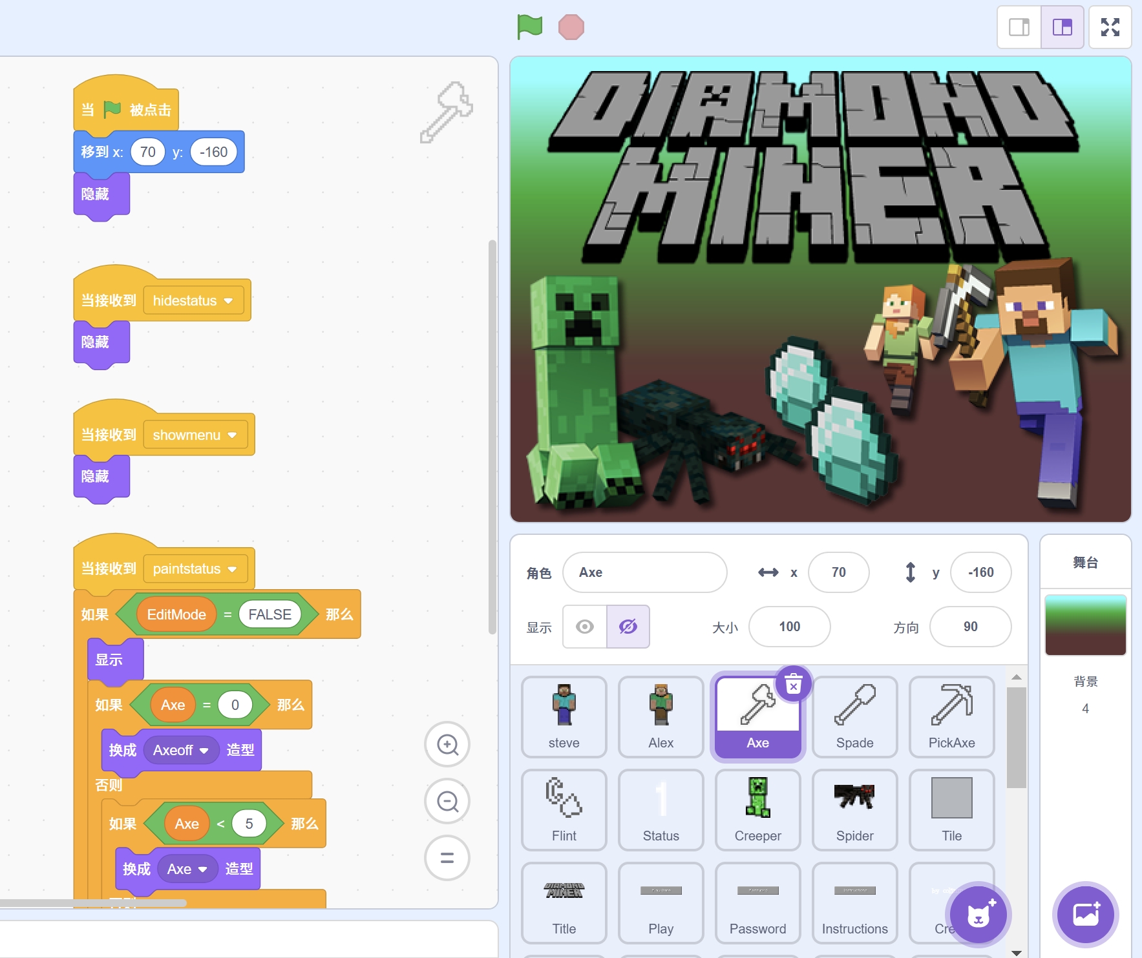Select the PickAxe sprite thumbnail

pyautogui.click(x=951, y=716)
